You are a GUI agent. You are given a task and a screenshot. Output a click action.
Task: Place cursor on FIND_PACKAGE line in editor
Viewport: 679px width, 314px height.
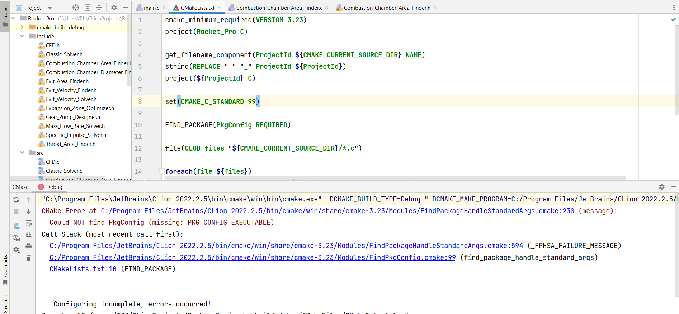[228, 125]
